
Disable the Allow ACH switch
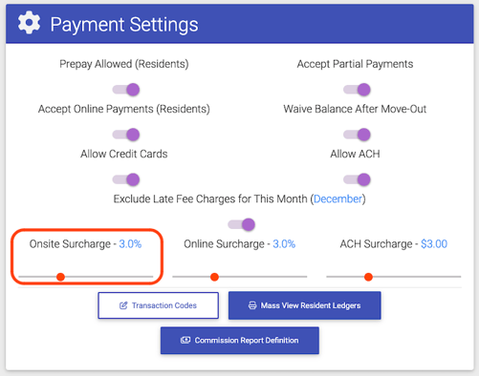point(357,179)
